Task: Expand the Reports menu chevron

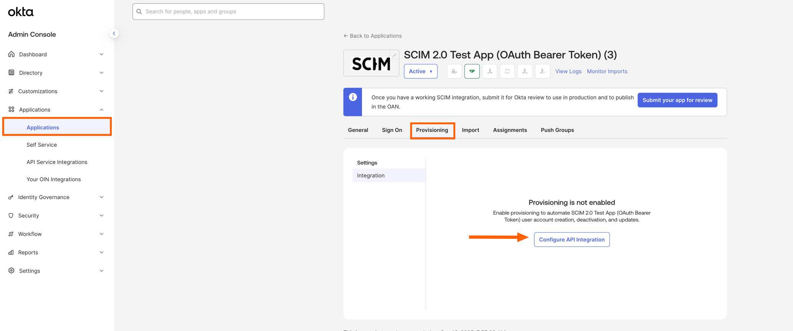Action: pos(101,252)
